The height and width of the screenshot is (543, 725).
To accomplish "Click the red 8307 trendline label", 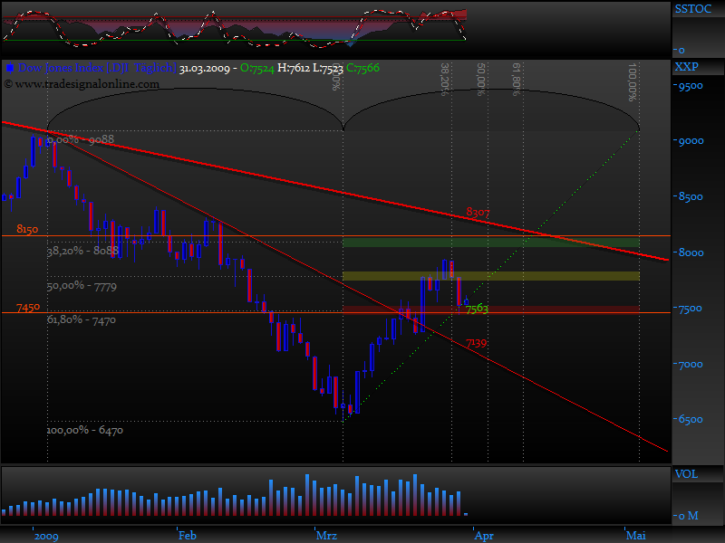I will pyautogui.click(x=478, y=212).
